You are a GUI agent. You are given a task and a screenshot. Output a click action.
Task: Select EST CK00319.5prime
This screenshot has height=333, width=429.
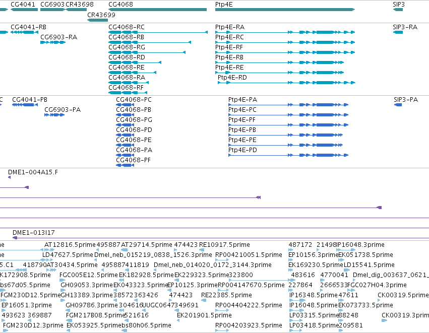(x=403, y=295)
